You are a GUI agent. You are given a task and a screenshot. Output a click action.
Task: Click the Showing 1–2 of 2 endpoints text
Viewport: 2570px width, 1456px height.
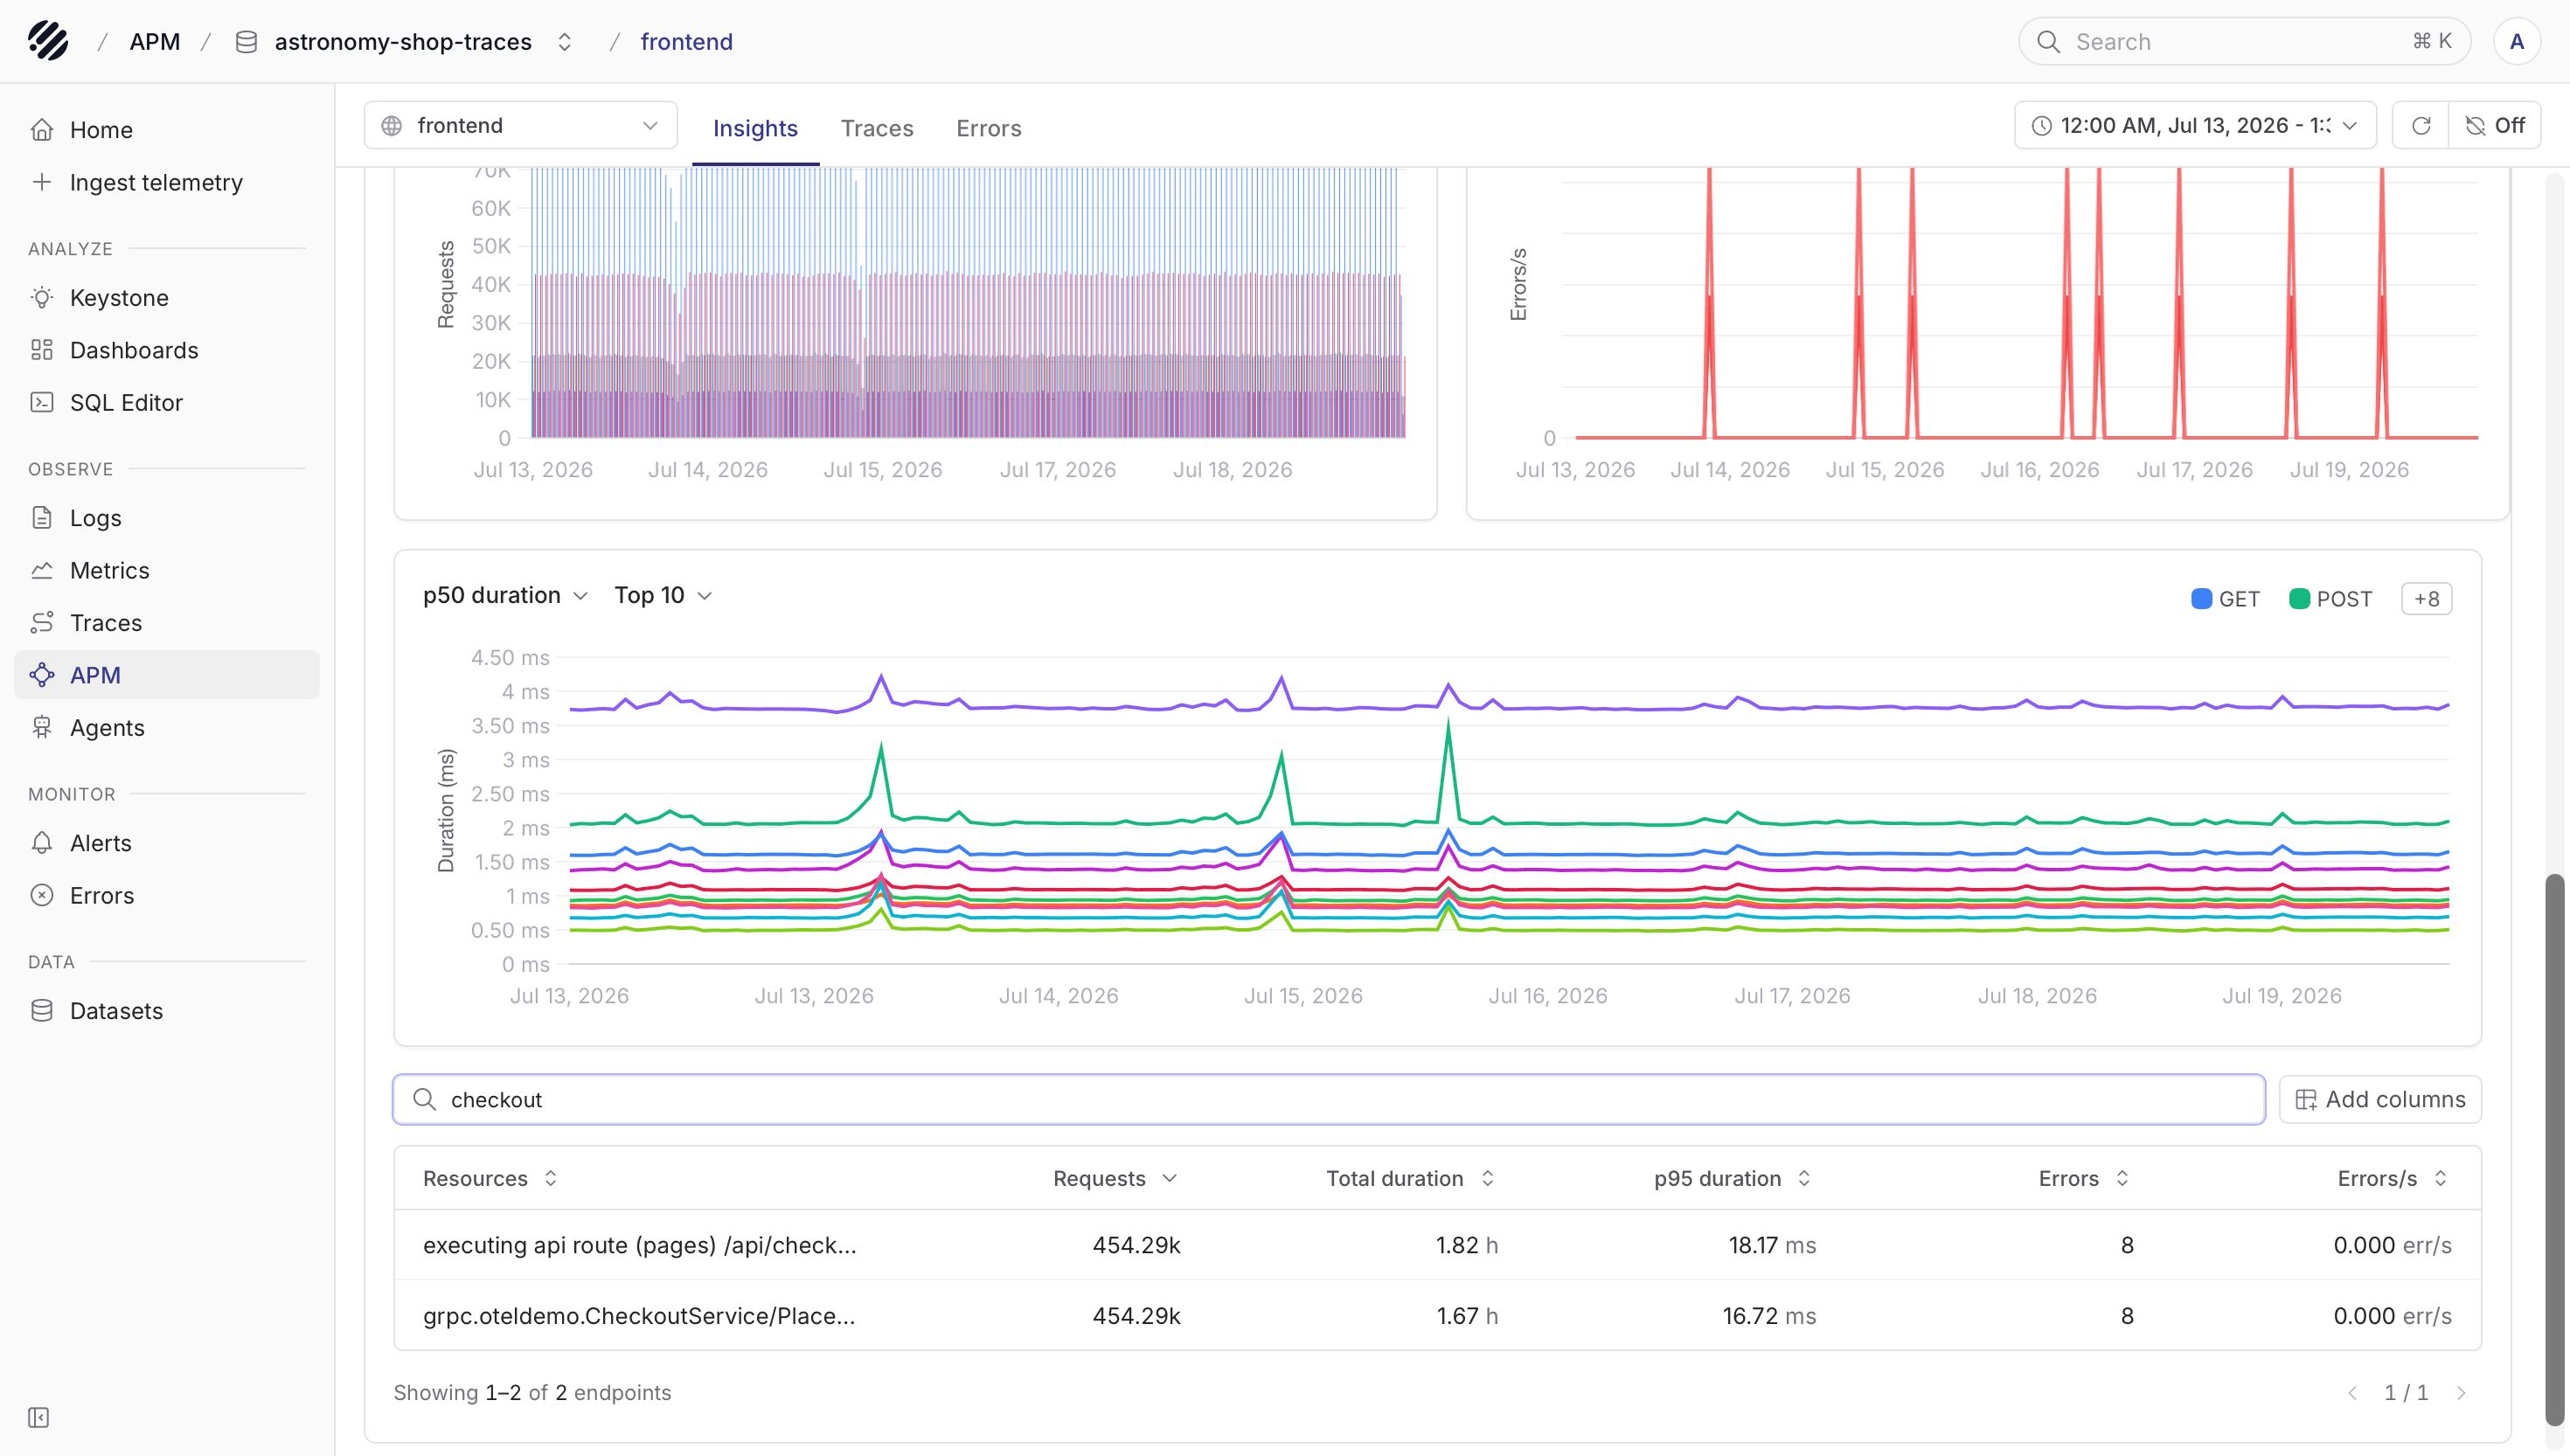(532, 1393)
